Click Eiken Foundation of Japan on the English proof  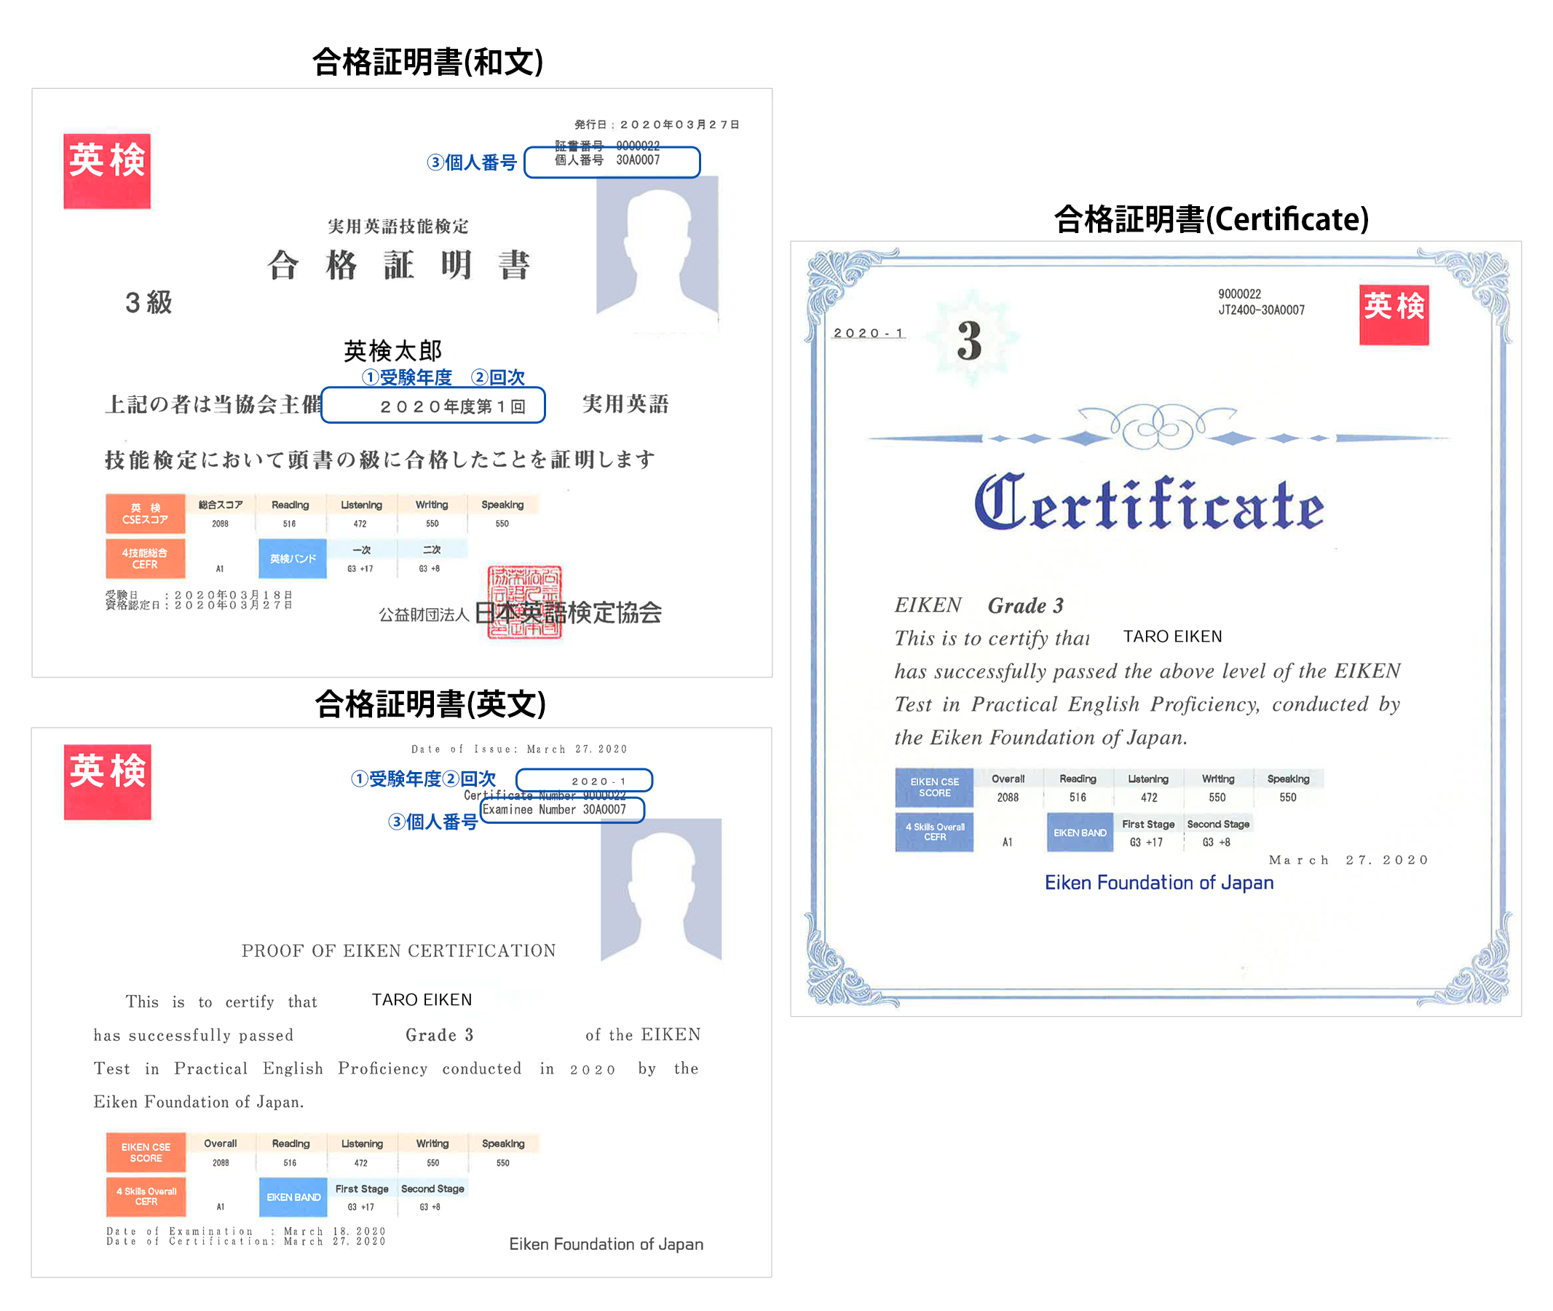(606, 1244)
